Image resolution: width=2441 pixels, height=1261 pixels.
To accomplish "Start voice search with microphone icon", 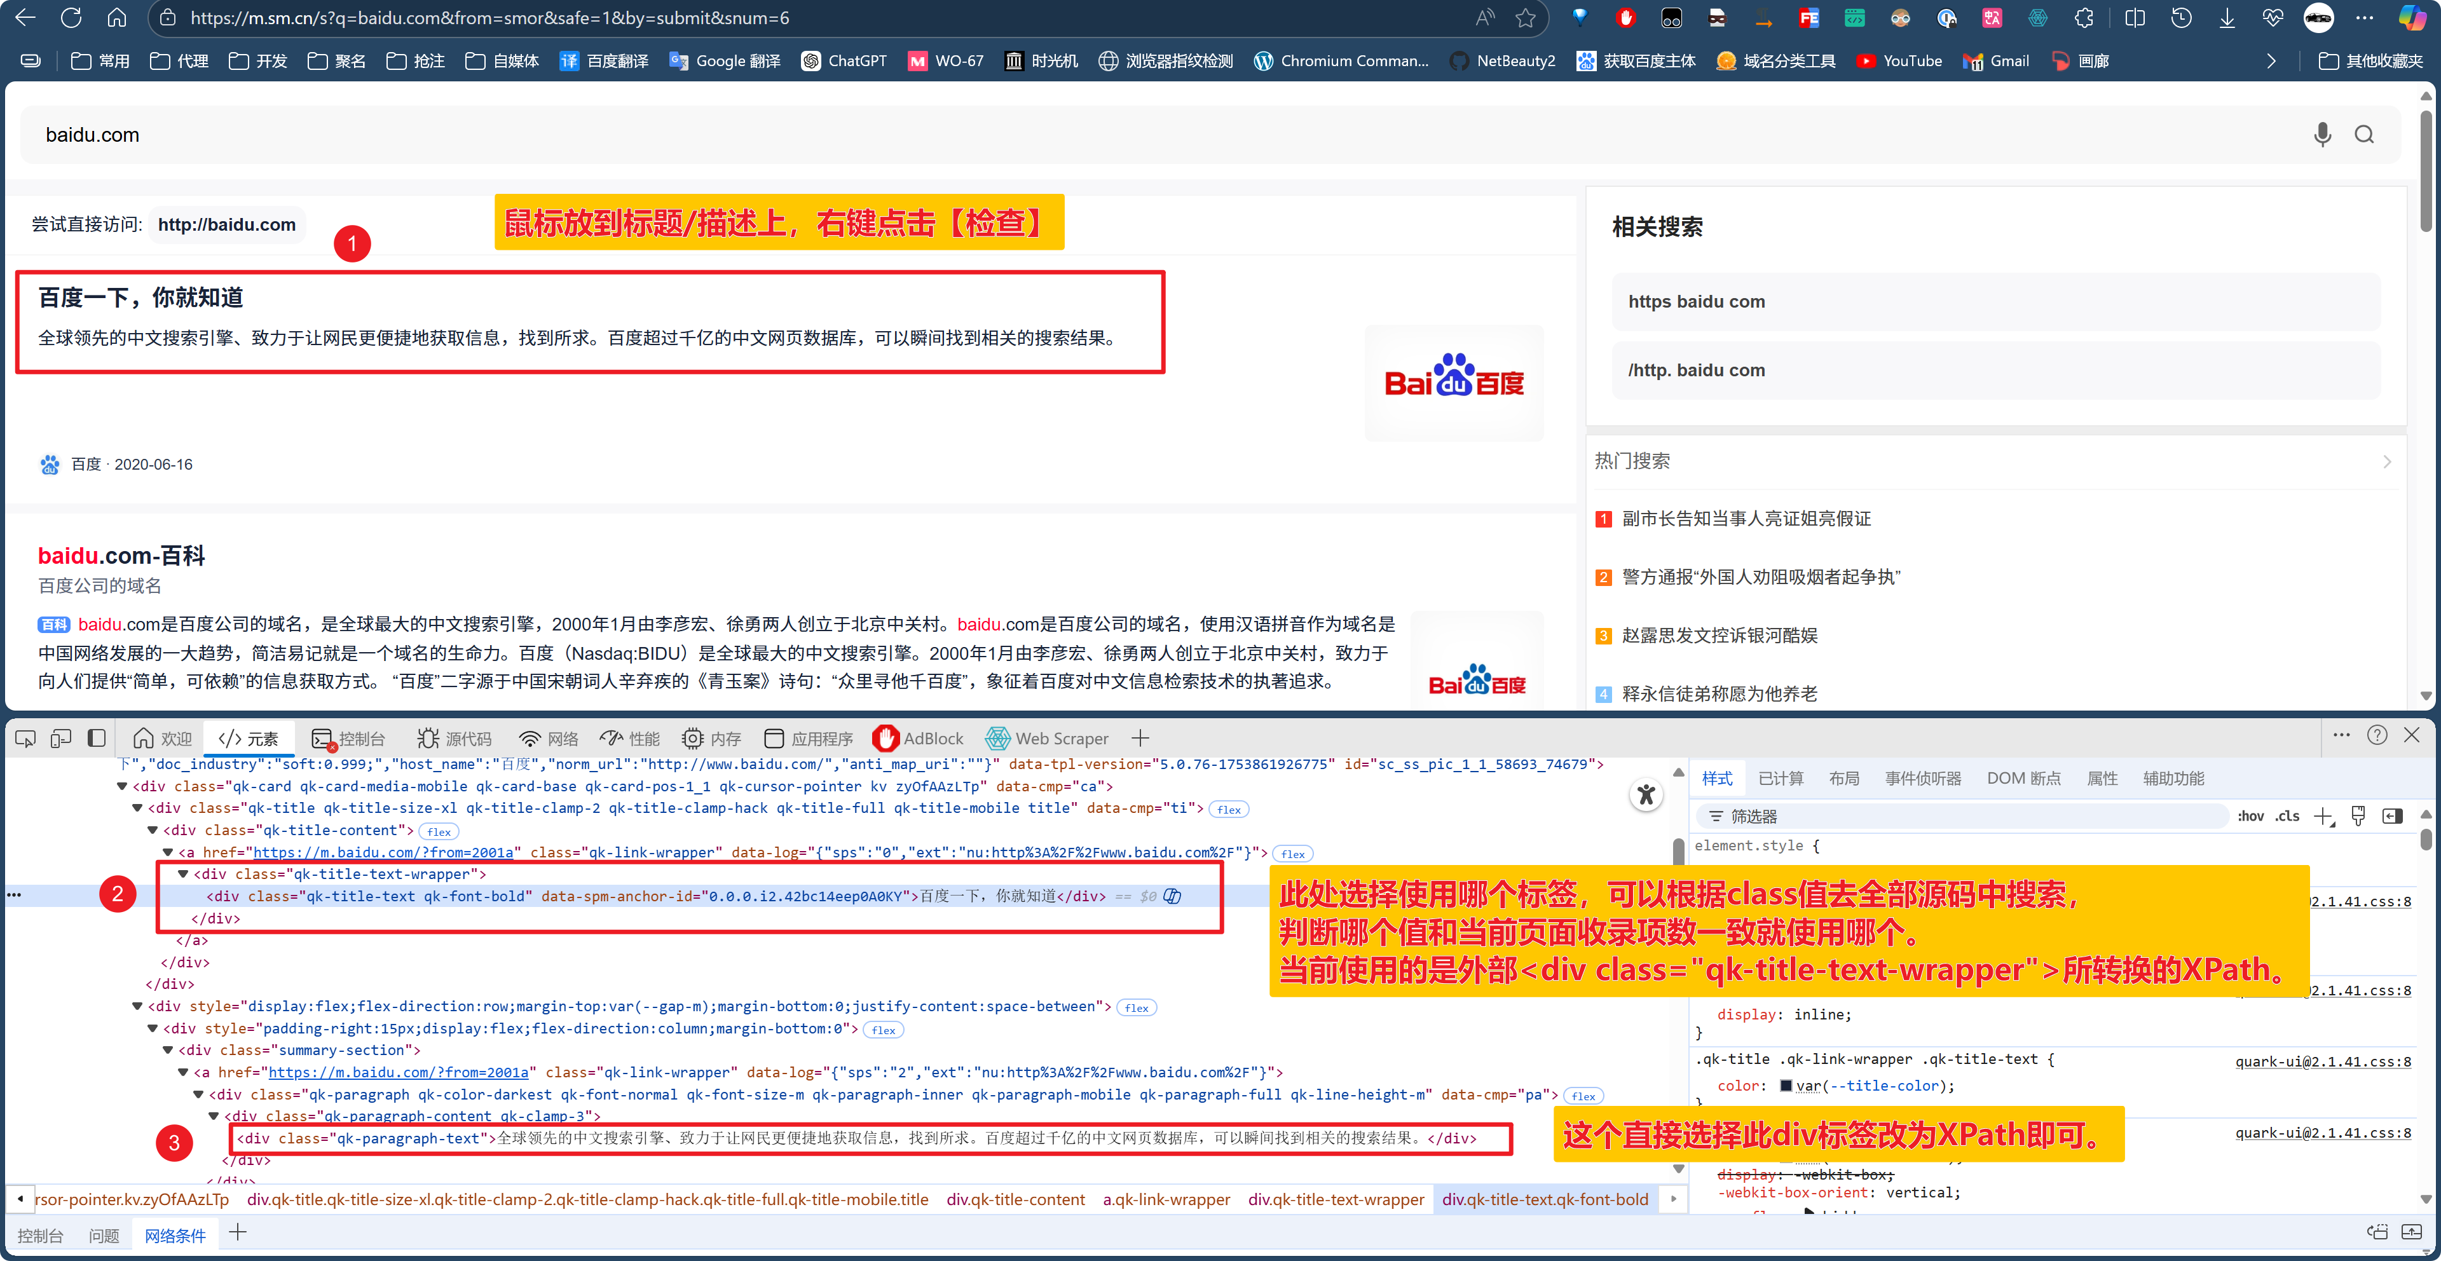I will pyautogui.click(x=2321, y=135).
